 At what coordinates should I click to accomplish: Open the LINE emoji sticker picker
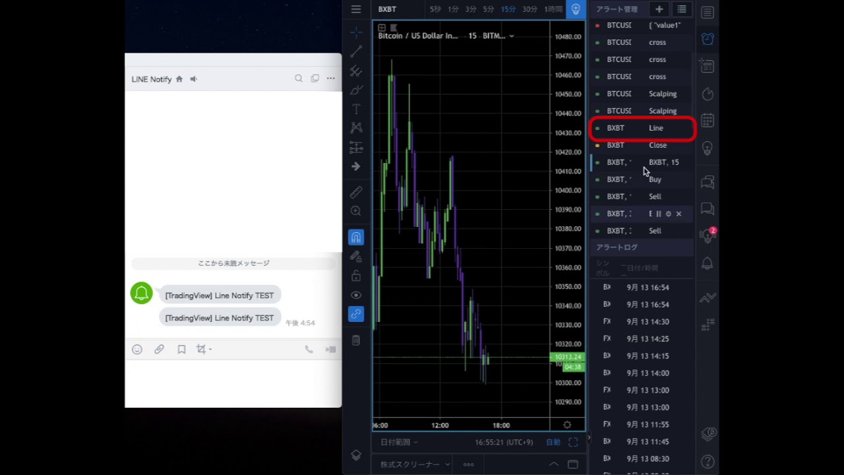click(x=137, y=350)
